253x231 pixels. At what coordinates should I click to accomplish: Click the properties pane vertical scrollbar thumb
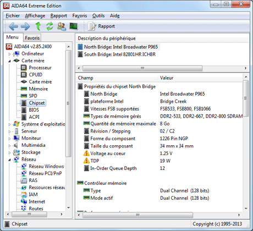pos(246,98)
